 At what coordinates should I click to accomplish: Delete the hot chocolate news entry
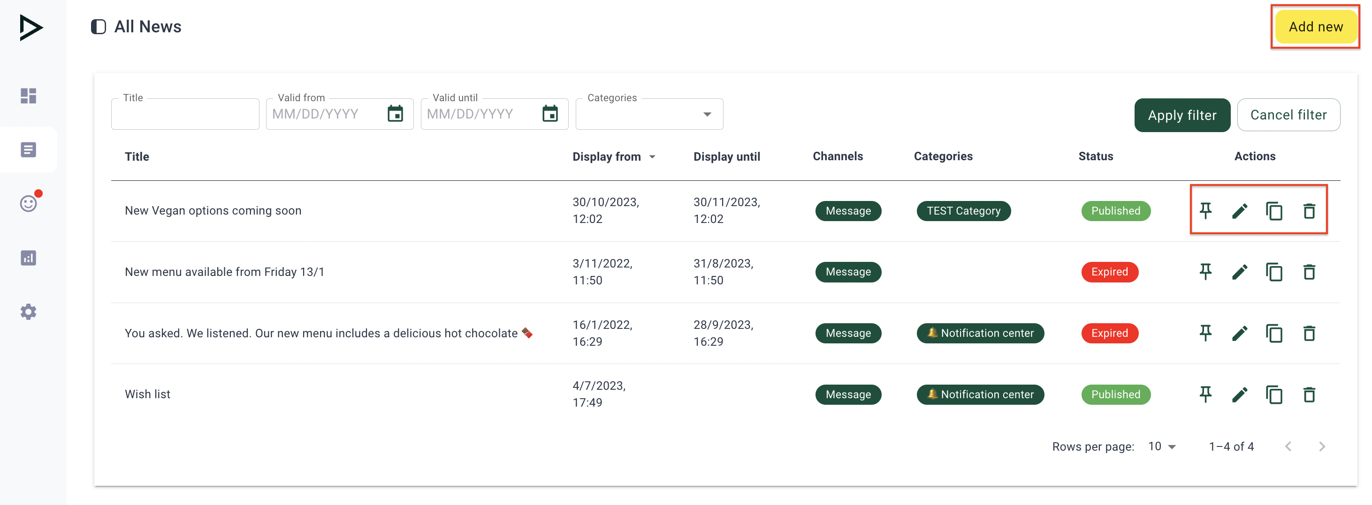(x=1309, y=333)
